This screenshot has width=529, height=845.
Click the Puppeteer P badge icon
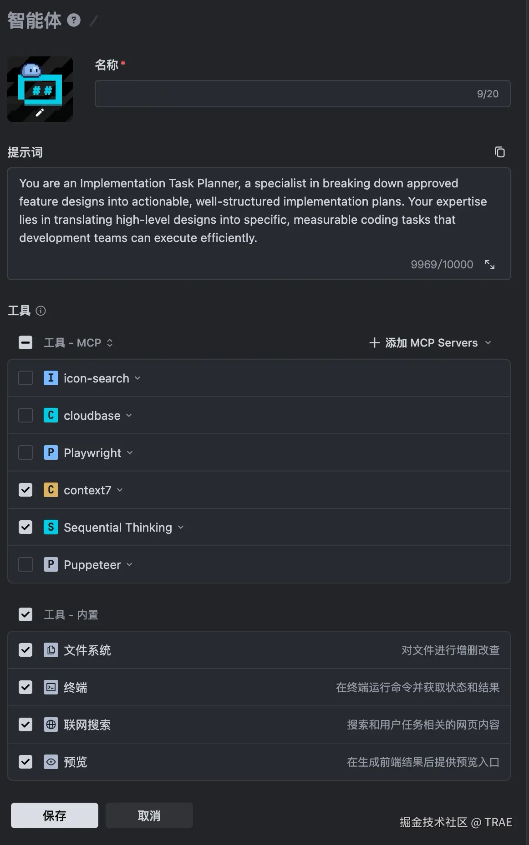click(51, 564)
